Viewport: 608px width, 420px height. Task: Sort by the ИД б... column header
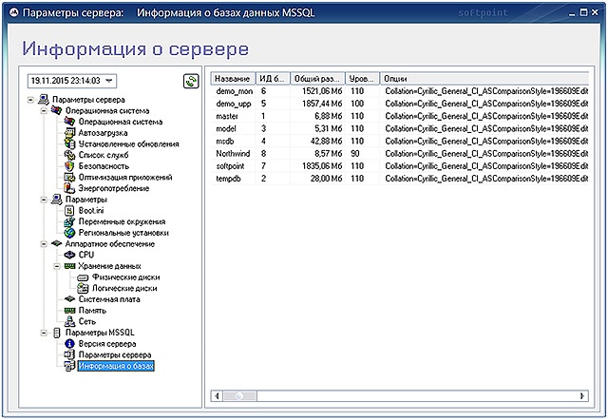coord(273,79)
